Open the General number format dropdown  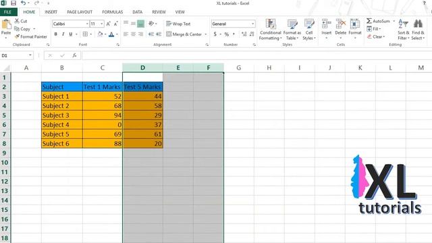252,24
